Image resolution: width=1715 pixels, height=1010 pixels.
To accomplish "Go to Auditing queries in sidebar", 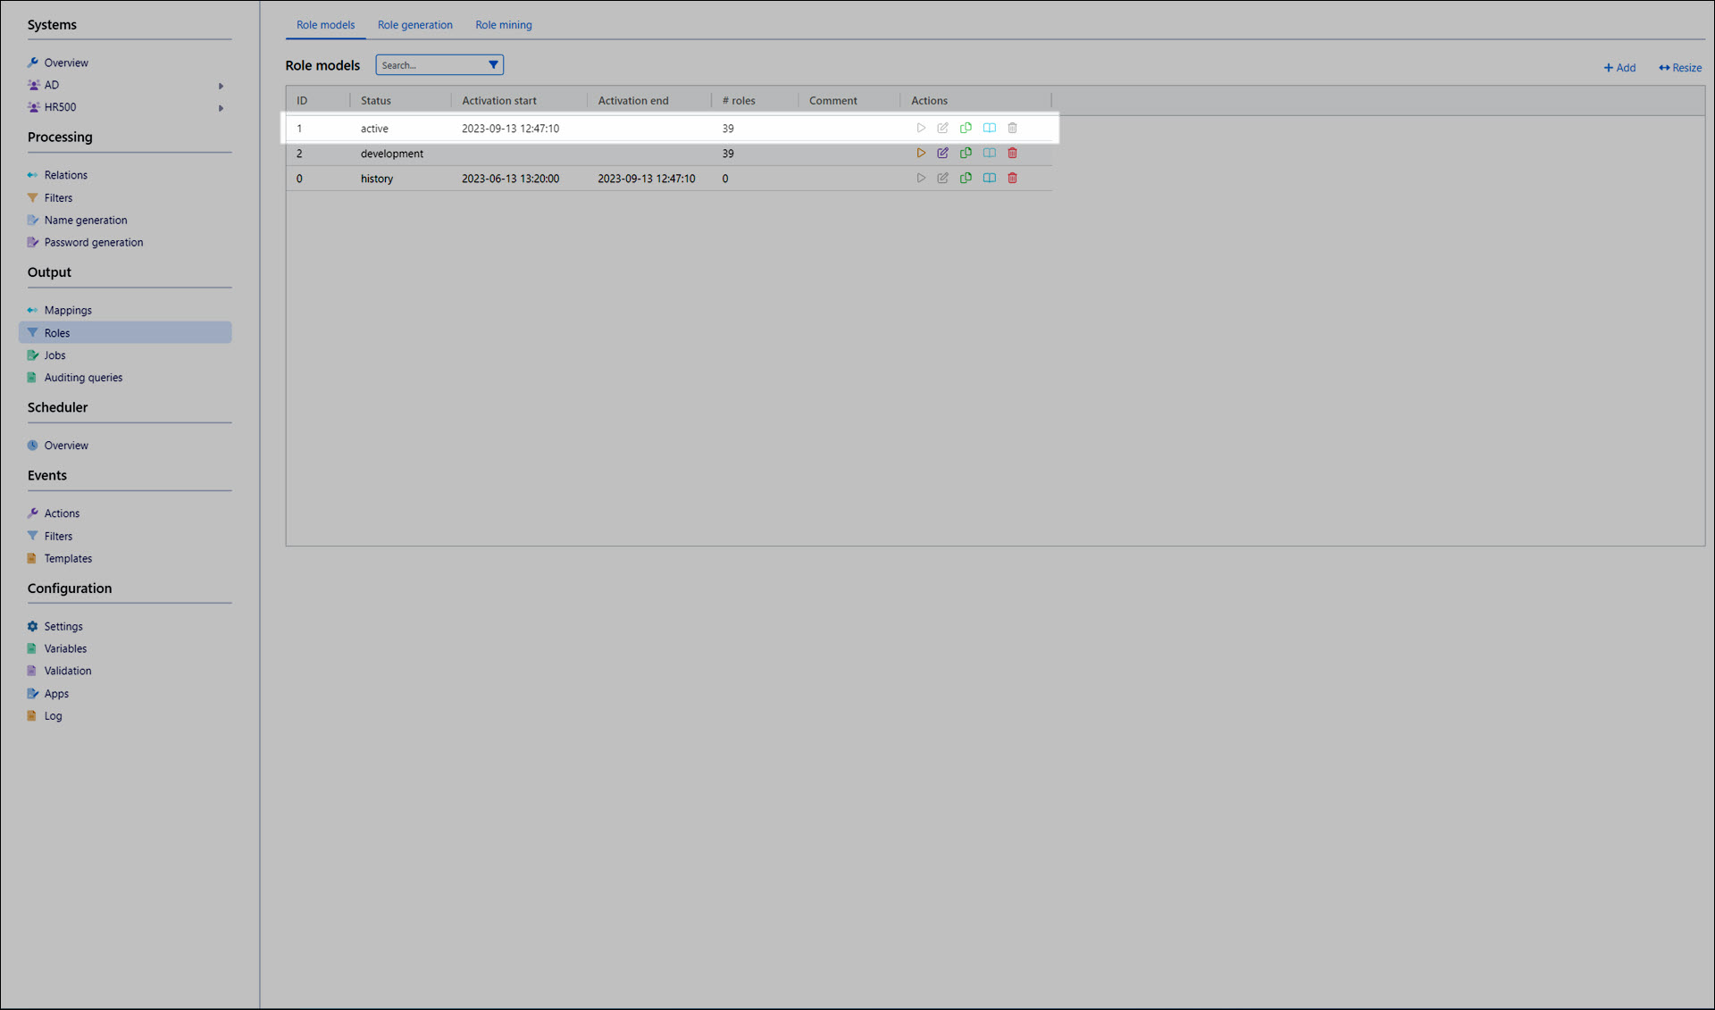I will click(x=83, y=378).
